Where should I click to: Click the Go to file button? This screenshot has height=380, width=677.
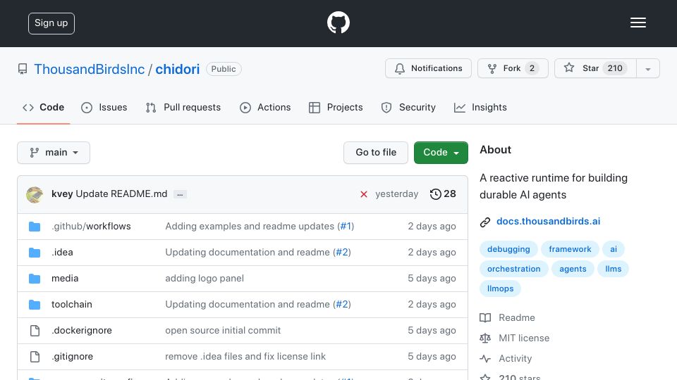[x=376, y=153]
